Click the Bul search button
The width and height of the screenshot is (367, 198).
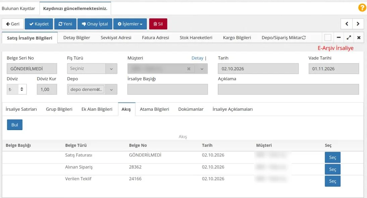click(x=15, y=125)
